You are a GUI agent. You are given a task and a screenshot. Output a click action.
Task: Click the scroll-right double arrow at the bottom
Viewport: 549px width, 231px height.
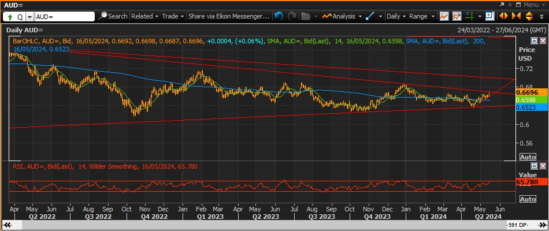pyautogui.click(x=542, y=224)
